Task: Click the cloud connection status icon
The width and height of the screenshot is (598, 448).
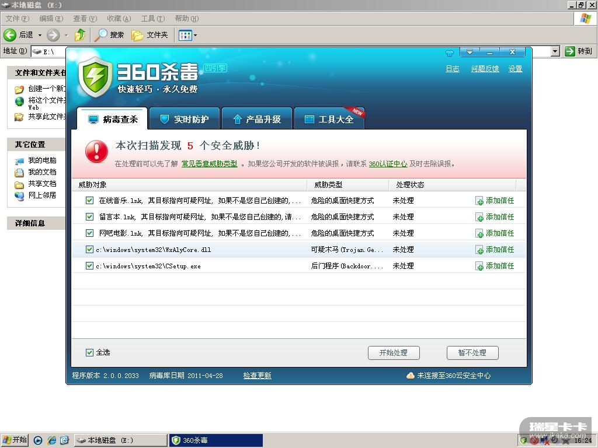Action: (x=411, y=376)
